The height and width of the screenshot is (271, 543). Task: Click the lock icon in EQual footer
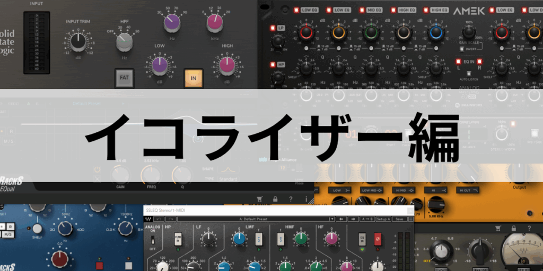click(x=275, y=198)
